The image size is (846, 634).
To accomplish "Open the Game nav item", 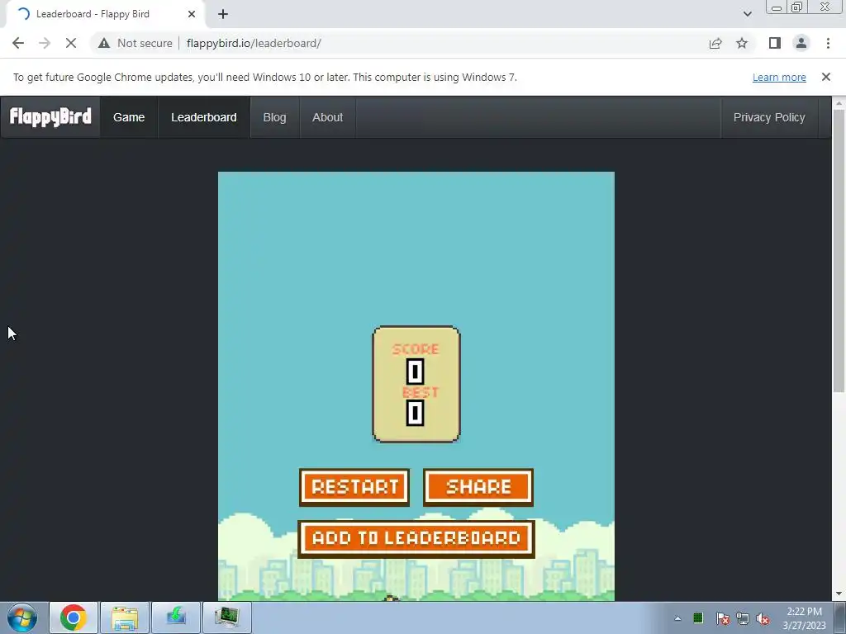I will pyautogui.click(x=129, y=117).
